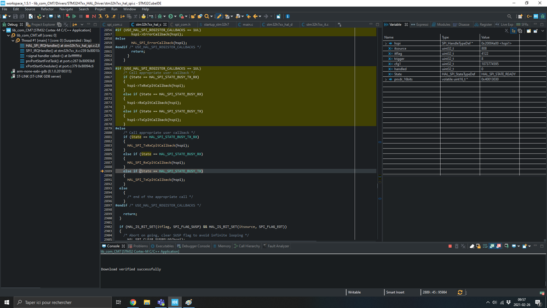Viewport: 547px width, 308px height.
Task: Click the information icon in toolbar
Action: point(288,16)
